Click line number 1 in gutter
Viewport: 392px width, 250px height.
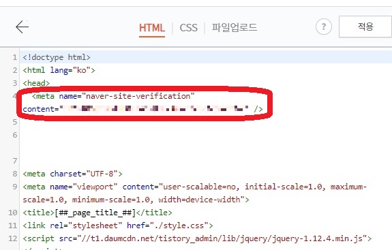click(15, 57)
